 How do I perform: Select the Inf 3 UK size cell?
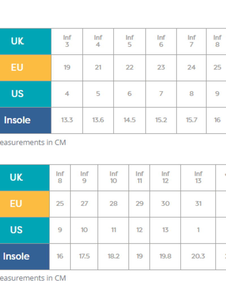tap(67, 41)
